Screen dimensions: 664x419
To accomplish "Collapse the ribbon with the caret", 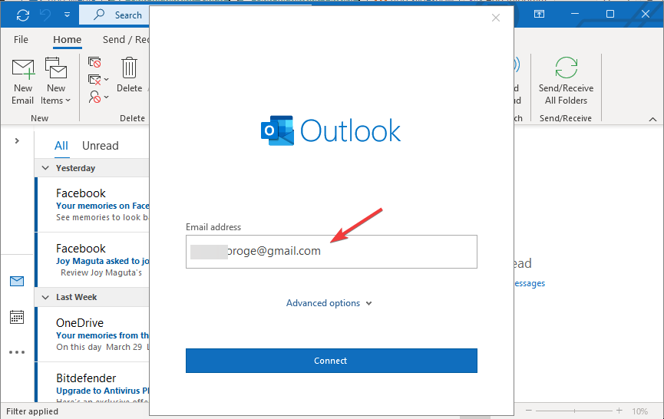I will (652, 120).
